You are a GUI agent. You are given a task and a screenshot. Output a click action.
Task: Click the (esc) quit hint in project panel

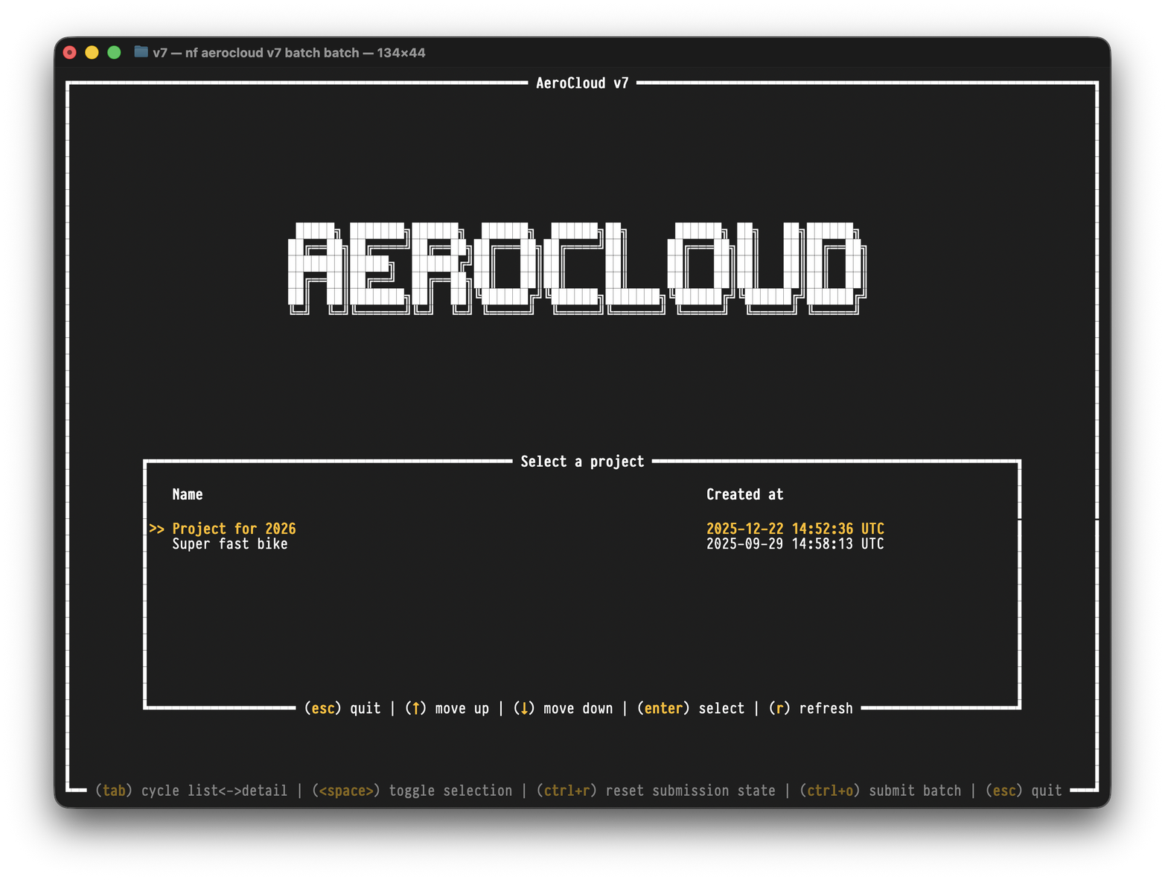pos(342,708)
